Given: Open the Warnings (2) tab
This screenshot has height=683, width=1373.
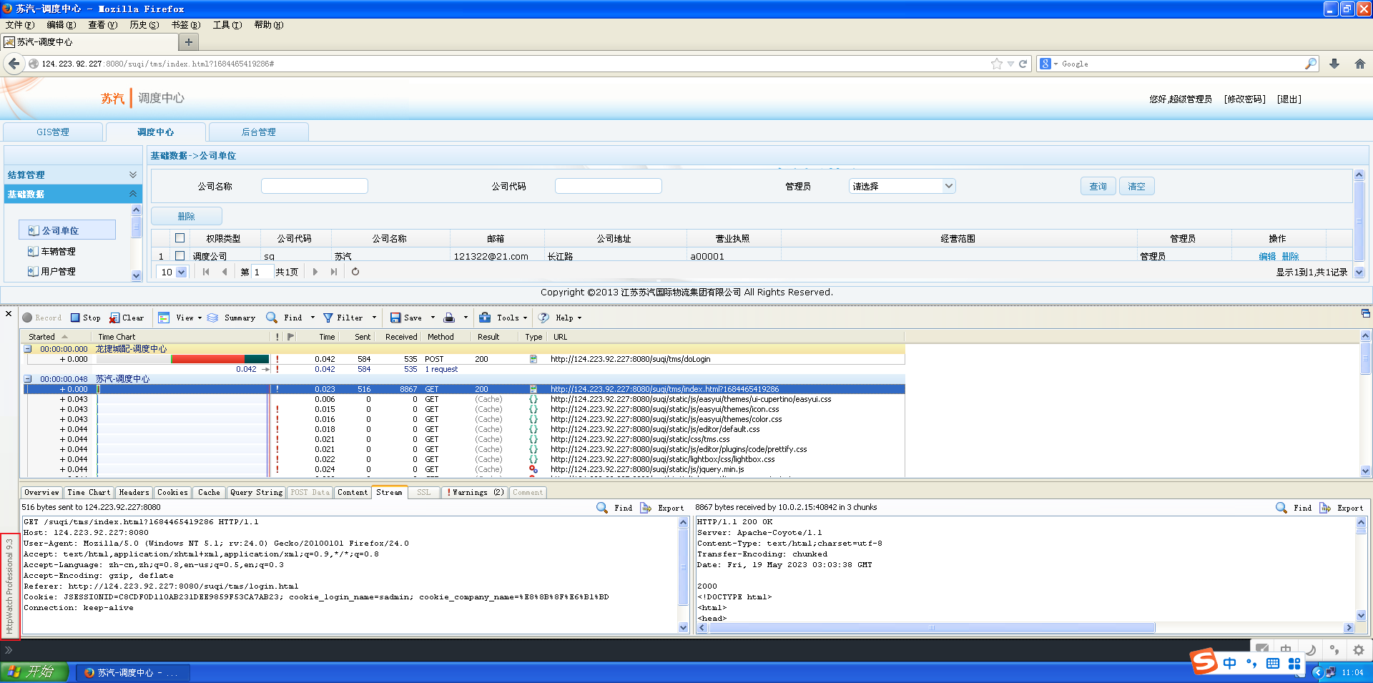Looking at the screenshot, I should point(475,492).
